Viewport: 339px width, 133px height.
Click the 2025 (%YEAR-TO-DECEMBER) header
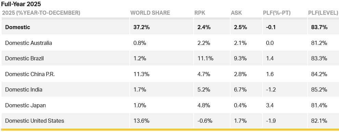pos(41,13)
